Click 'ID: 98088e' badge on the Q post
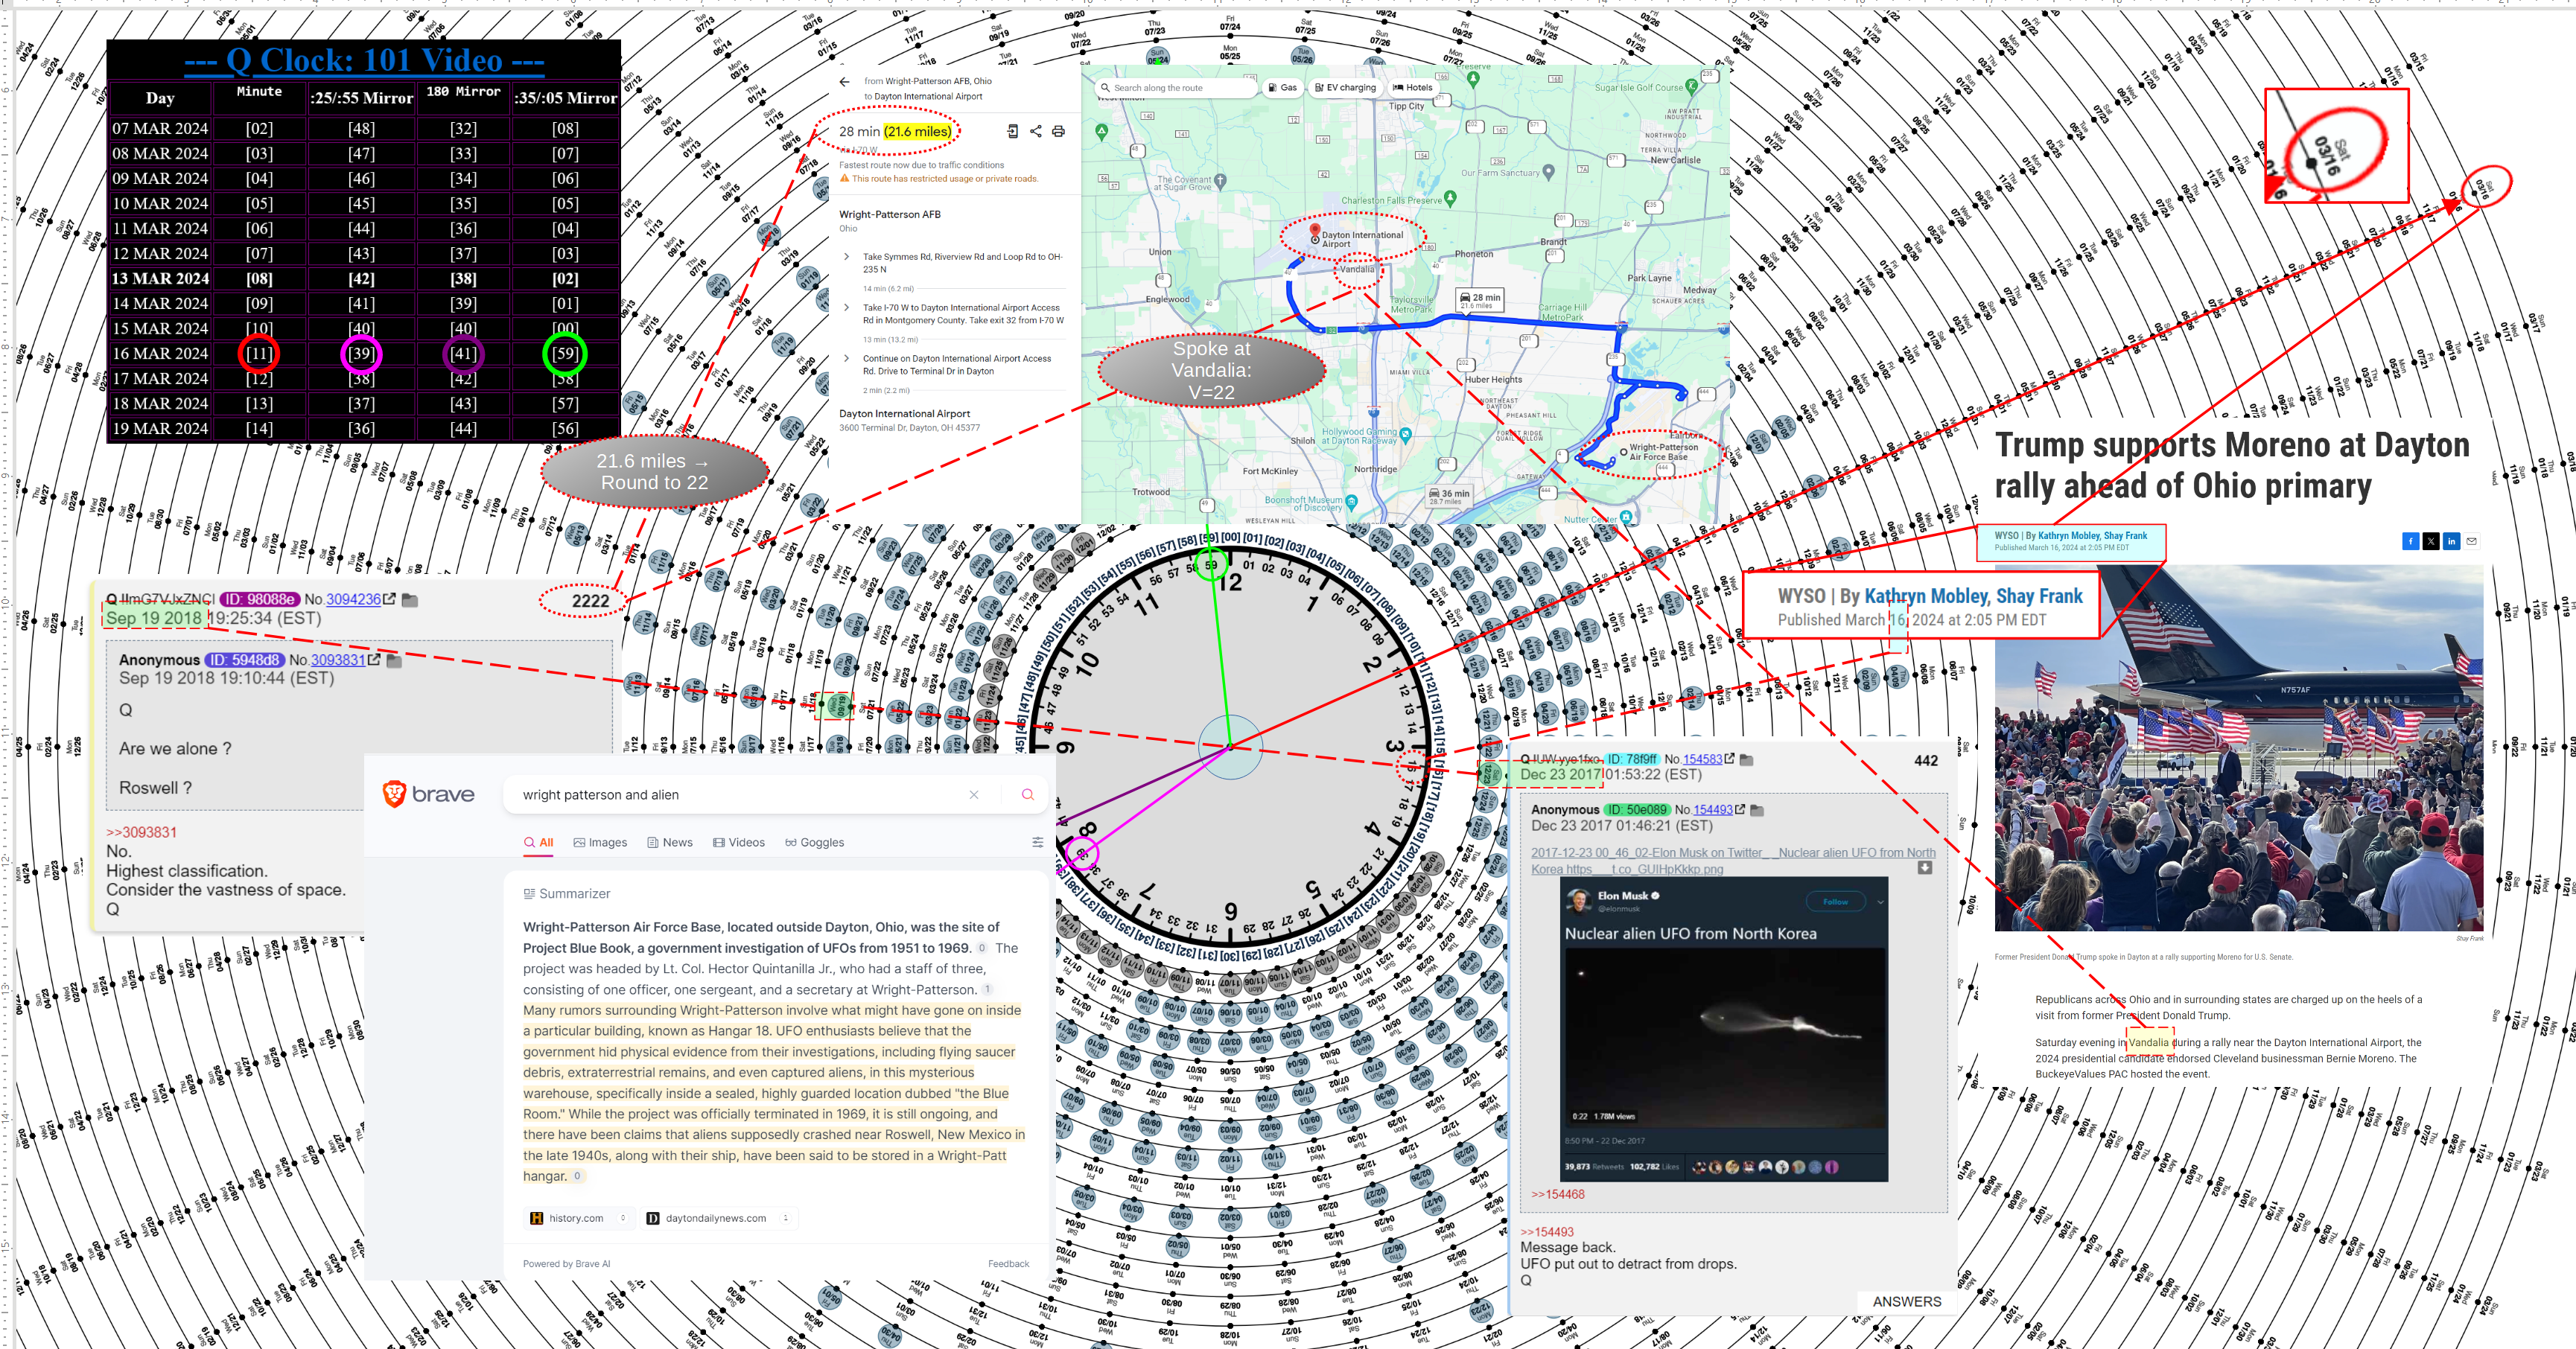This screenshot has width=2576, height=1349. pos(259,599)
